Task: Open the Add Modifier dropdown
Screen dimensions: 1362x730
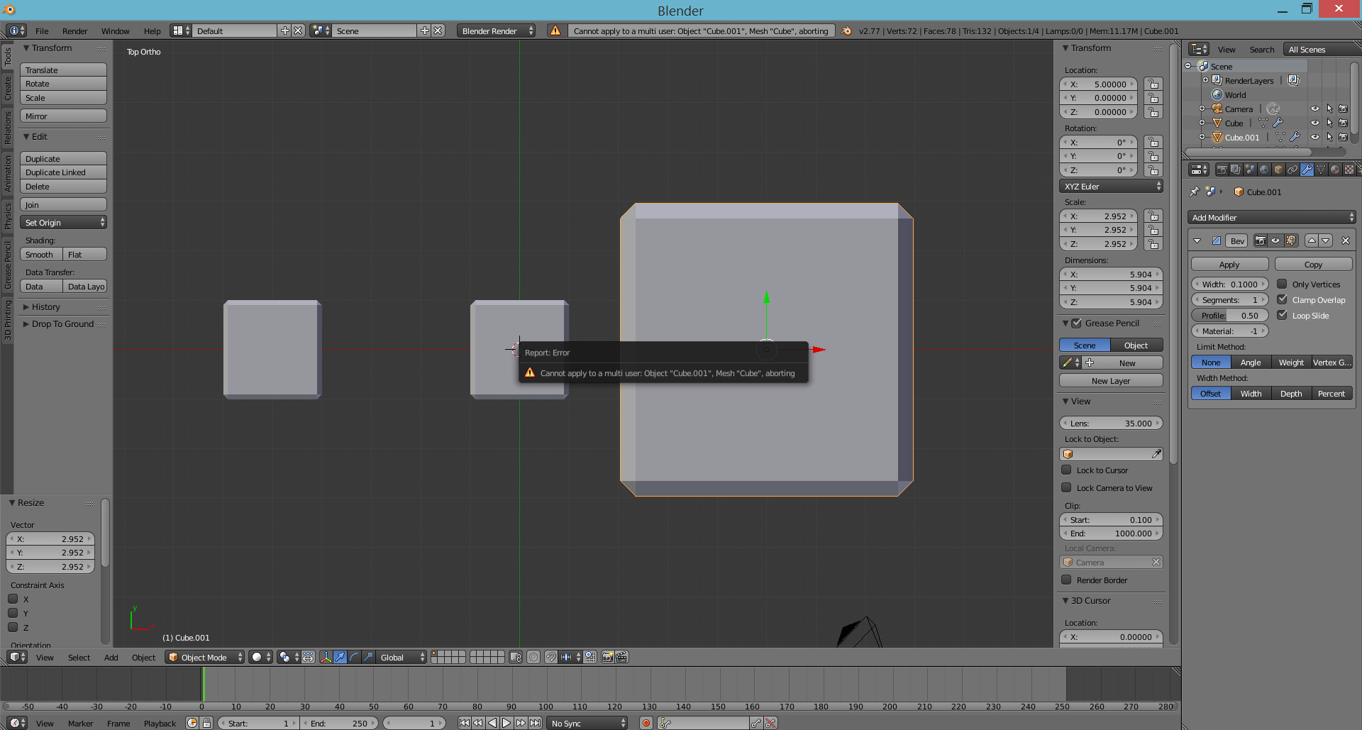Action: tap(1272, 217)
